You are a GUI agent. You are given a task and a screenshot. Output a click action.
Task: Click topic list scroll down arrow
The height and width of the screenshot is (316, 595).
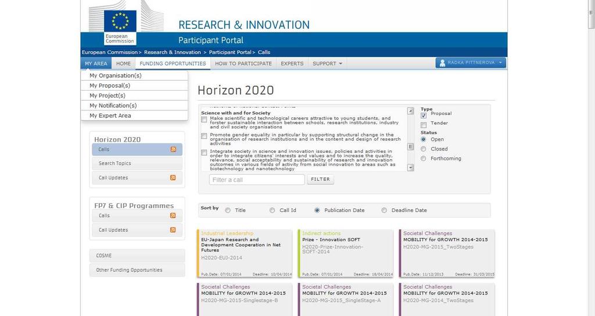point(410,167)
